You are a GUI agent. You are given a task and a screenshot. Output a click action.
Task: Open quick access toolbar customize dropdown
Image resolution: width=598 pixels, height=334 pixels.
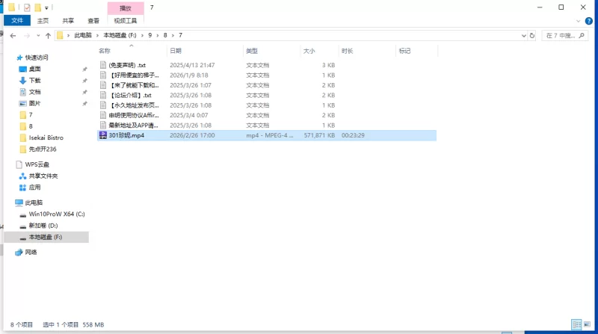click(x=46, y=7)
